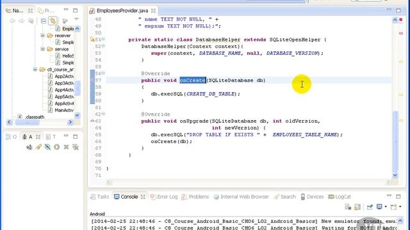This screenshot has width=410, height=230.
Task: Click the red error marker in overview ruler
Action: coord(401,33)
